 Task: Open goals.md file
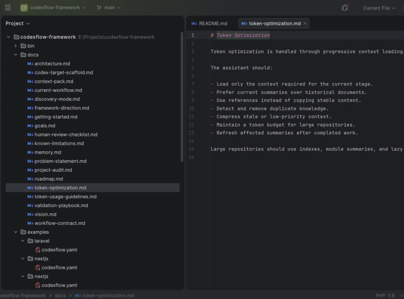45,126
